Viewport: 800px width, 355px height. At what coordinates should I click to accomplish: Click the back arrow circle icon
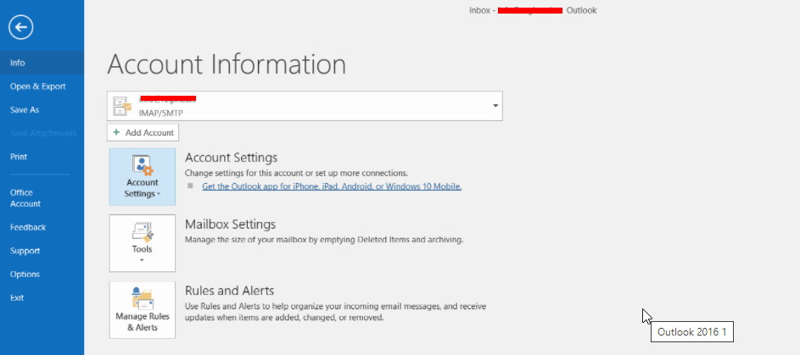tap(20, 28)
